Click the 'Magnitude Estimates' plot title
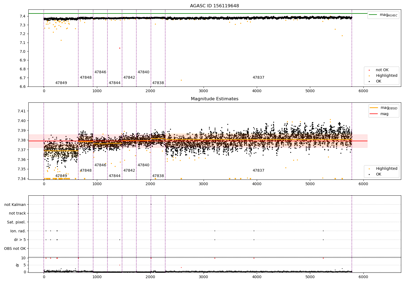Viewport: 405px width, 283px height. (x=214, y=99)
